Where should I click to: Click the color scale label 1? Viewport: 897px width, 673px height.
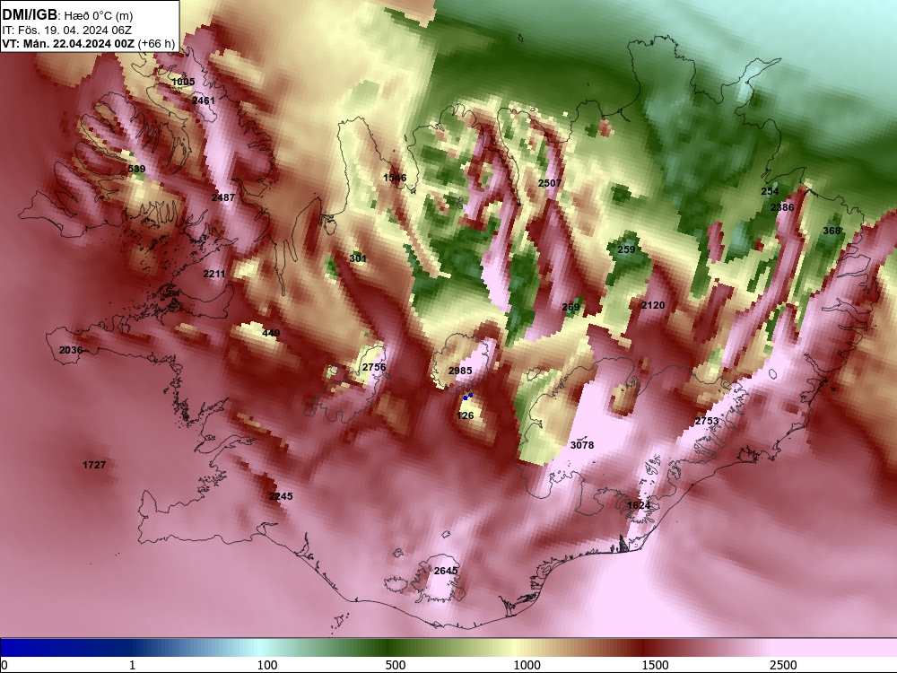(x=132, y=665)
